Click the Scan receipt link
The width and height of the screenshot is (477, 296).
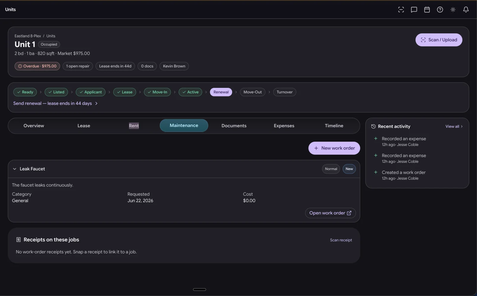pos(341,240)
